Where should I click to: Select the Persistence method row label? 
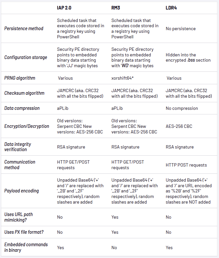coord(24,29)
